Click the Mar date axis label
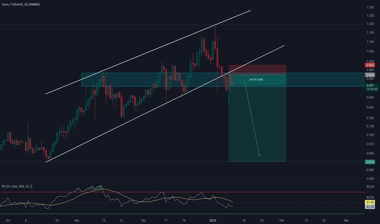 coord(346,221)
